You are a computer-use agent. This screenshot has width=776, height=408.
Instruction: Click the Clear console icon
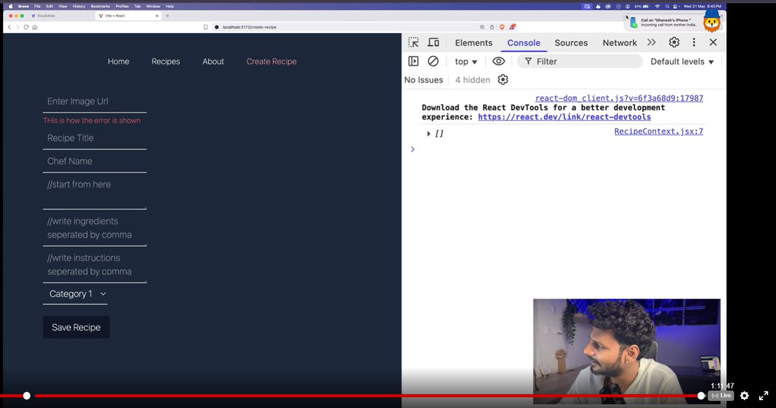click(x=433, y=61)
